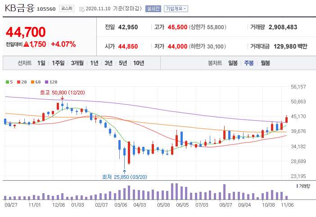
Task: Click the 거래대금 value 129,980 백만
Action: click(290, 46)
